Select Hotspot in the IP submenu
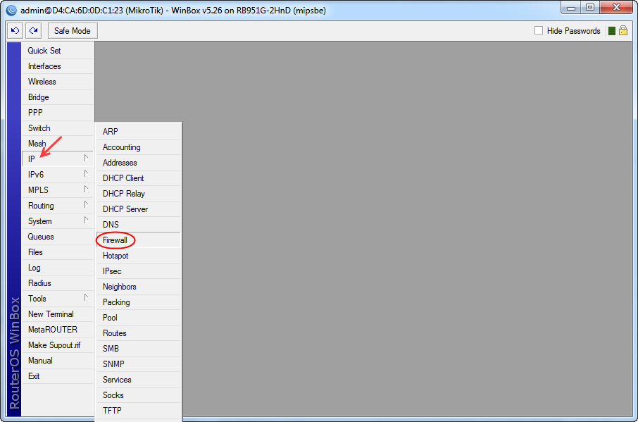The image size is (638, 422). [x=138, y=256]
